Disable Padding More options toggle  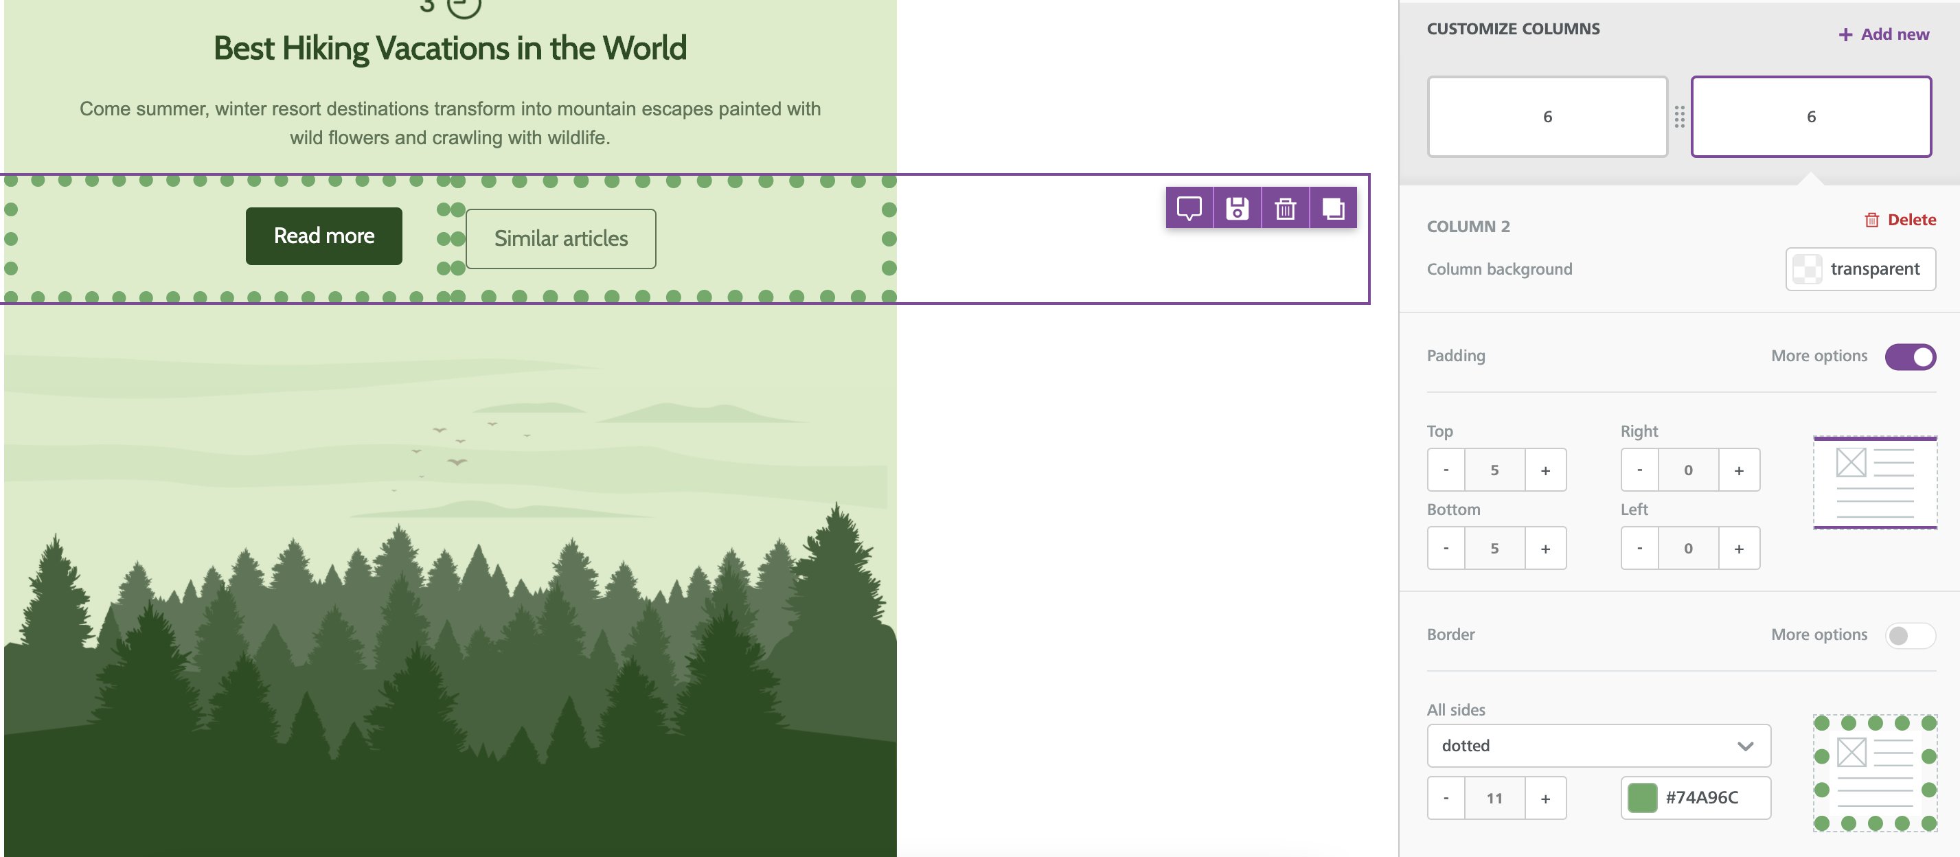(1910, 356)
